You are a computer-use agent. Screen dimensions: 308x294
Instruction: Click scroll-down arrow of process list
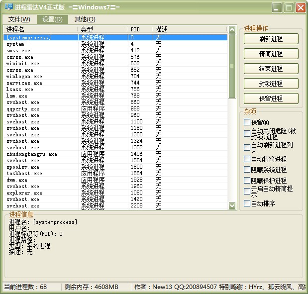click(232, 205)
